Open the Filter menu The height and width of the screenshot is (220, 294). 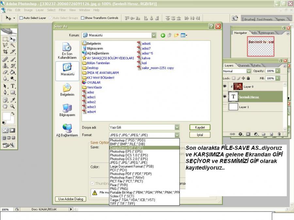(62, 10)
